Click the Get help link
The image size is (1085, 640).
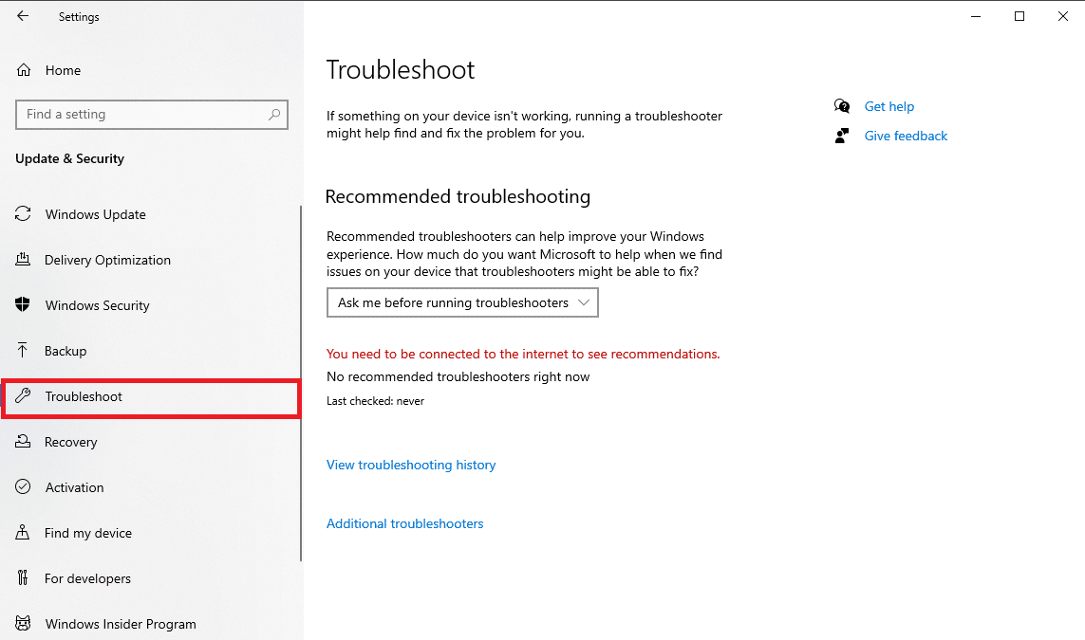[889, 106]
